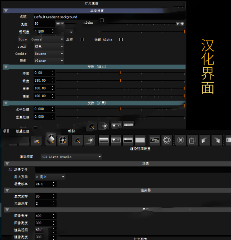Viewport: 231px width, 240px height.
Task: Click the four-diamond icon in the toolbar
Action: pyautogui.click(x=62, y=140)
